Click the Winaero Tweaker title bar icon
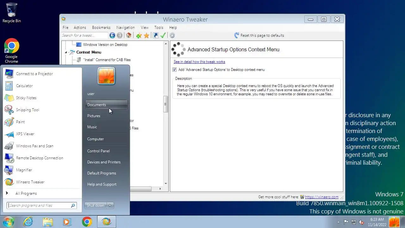Viewport: 405px width, 228px height. [63, 19]
